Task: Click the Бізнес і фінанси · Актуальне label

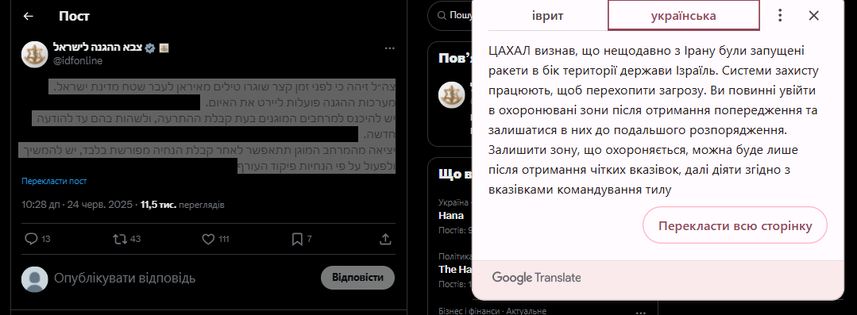Action: (492, 310)
